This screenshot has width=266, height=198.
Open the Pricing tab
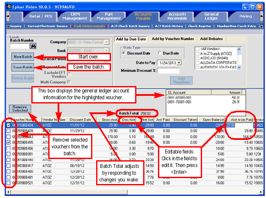point(246,16)
